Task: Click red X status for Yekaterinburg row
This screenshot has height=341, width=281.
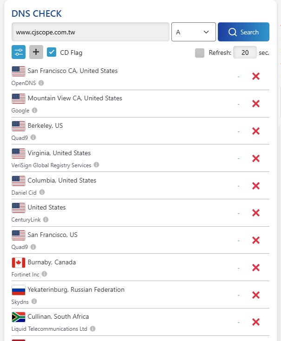Action: tap(255, 295)
